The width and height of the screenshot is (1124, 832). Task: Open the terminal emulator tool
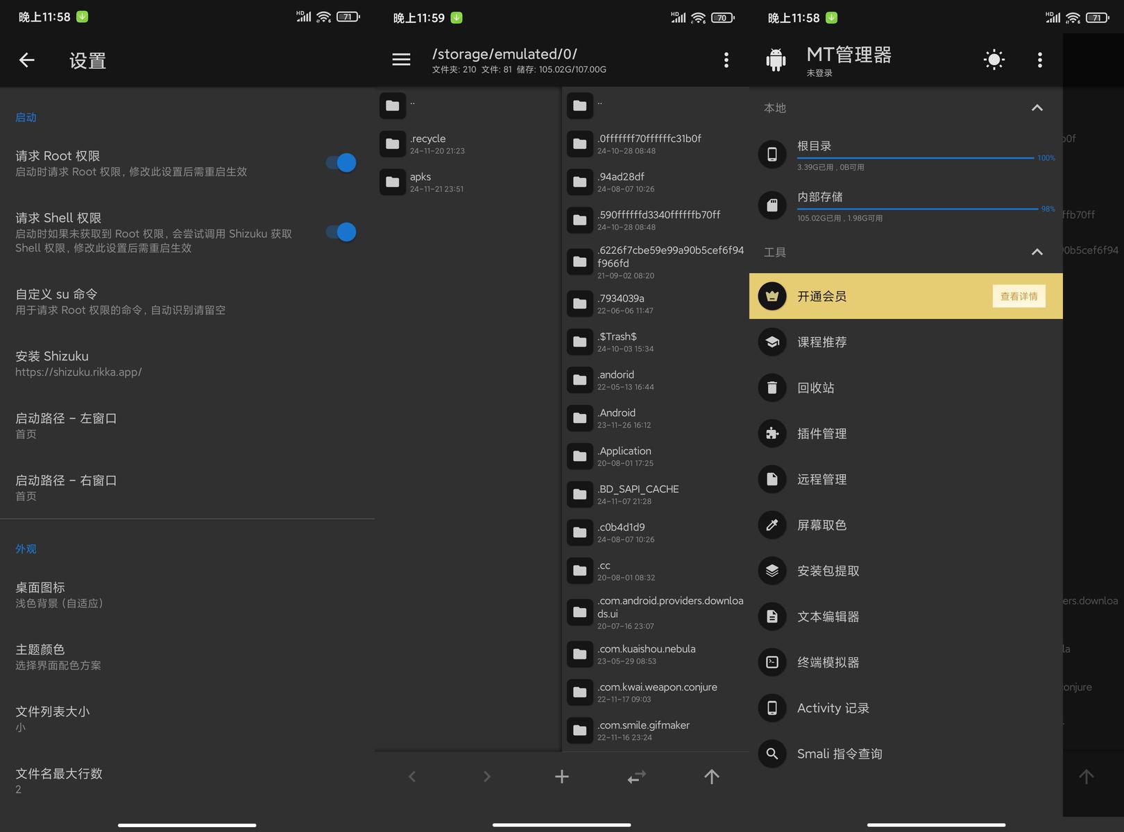[828, 662]
